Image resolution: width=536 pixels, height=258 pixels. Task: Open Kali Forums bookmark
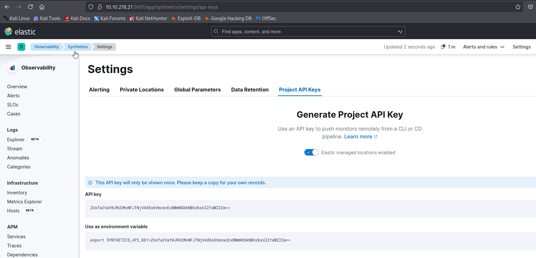tap(110, 18)
